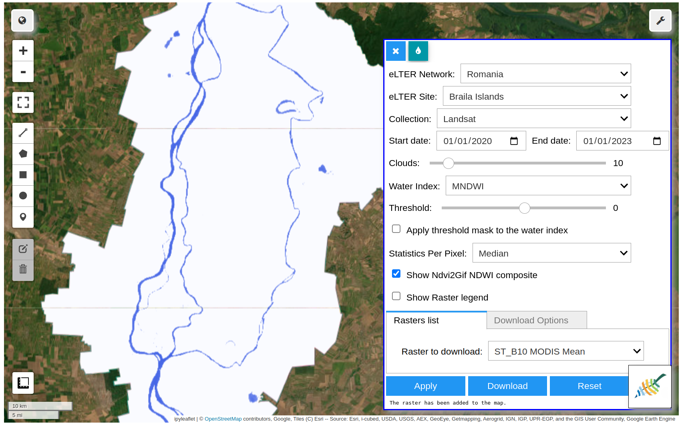This screenshot has width=682, height=425.
Task: Enable Show Raster legend checkbox
Action: click(396, 296)
